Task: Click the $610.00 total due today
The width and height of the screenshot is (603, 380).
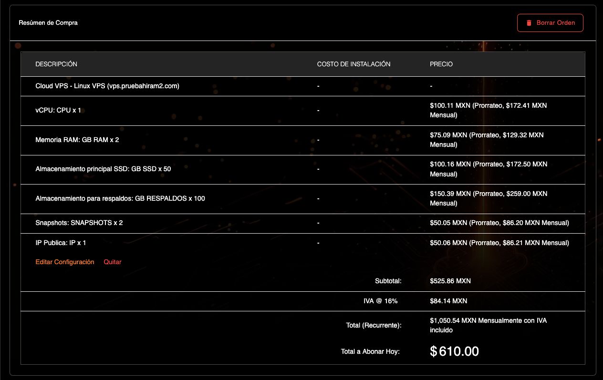Action: click(x=454, y=352)
